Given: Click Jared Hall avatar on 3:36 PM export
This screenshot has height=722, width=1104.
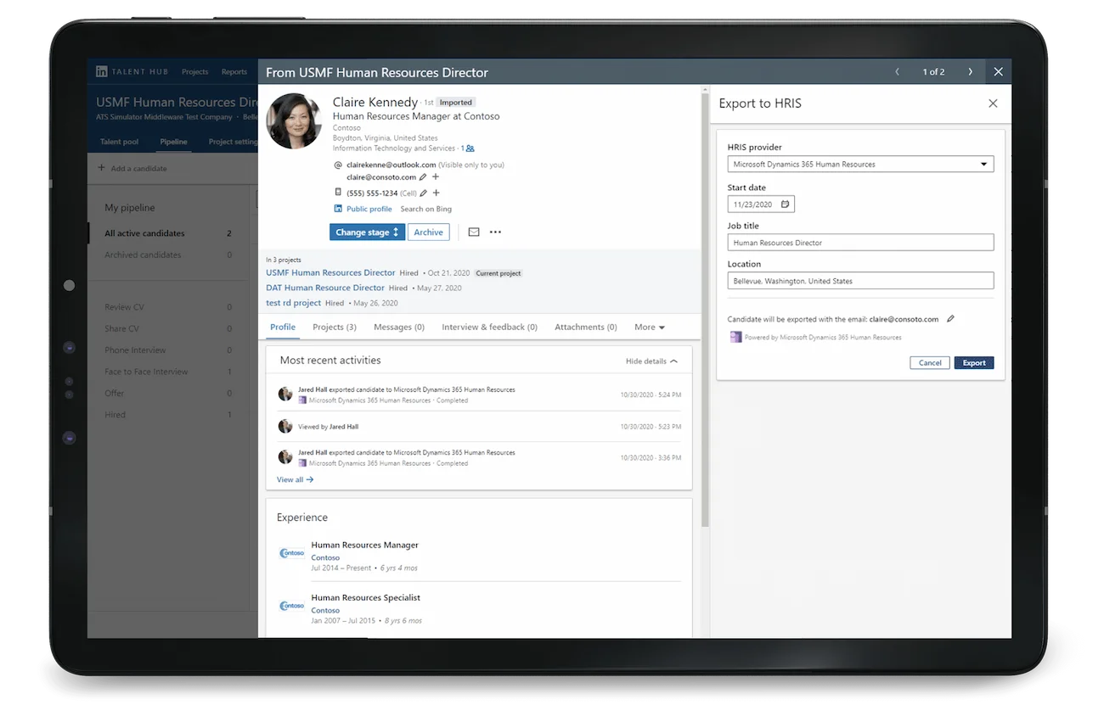Looking at the screenshot, I should (285, 457).
